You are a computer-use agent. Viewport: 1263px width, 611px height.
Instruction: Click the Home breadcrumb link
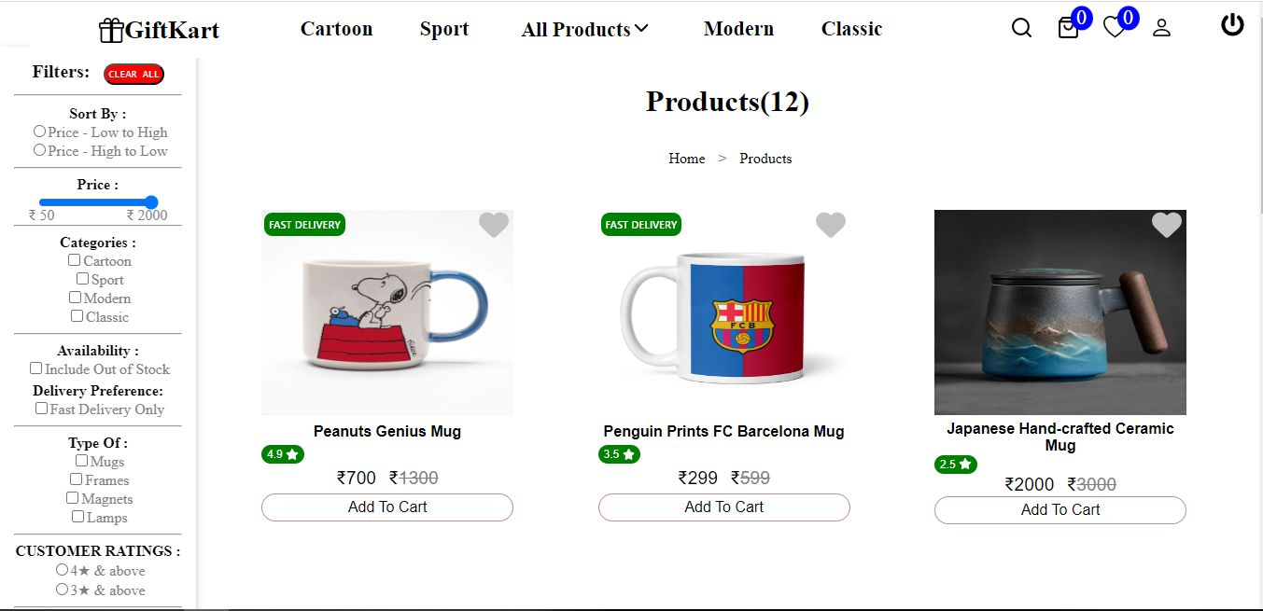[x=686, y=159]
